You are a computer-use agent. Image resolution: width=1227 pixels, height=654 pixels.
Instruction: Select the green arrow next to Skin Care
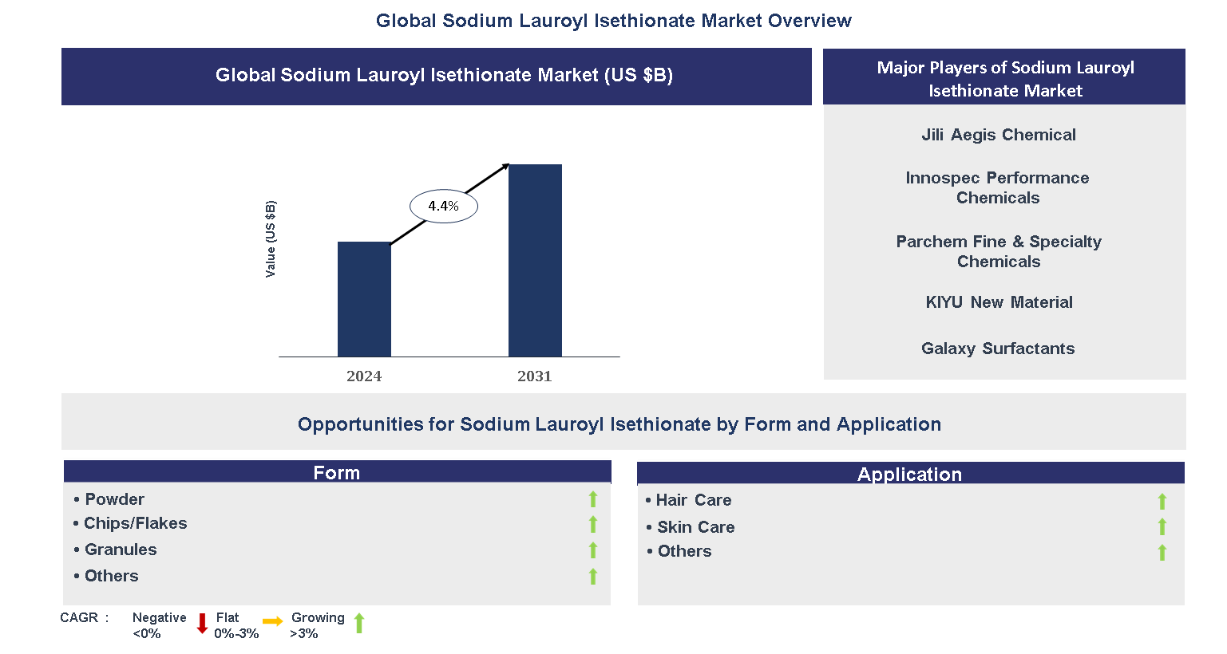point(1162,526)
